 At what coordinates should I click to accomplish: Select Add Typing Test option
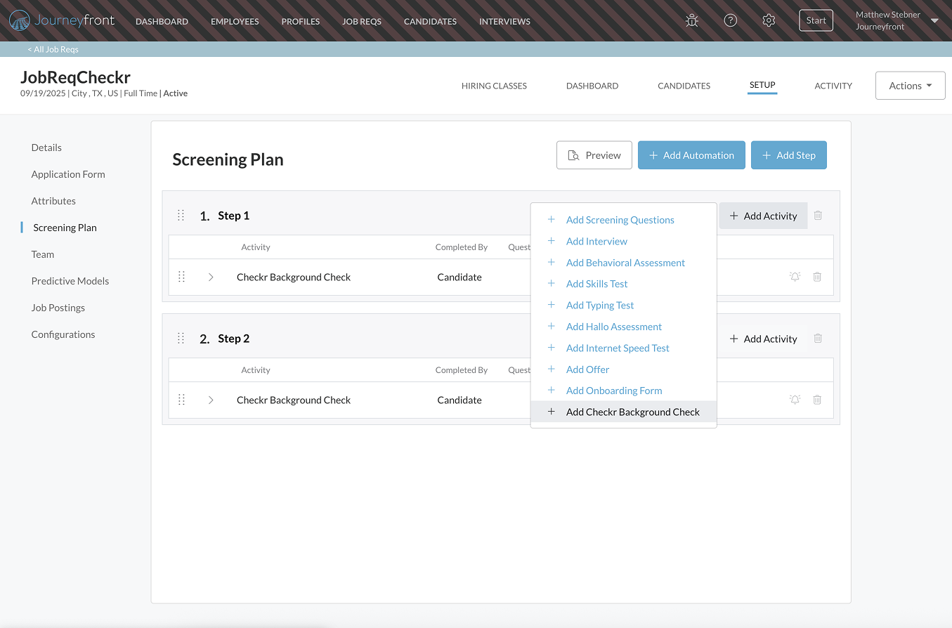[x=623, y=305]
